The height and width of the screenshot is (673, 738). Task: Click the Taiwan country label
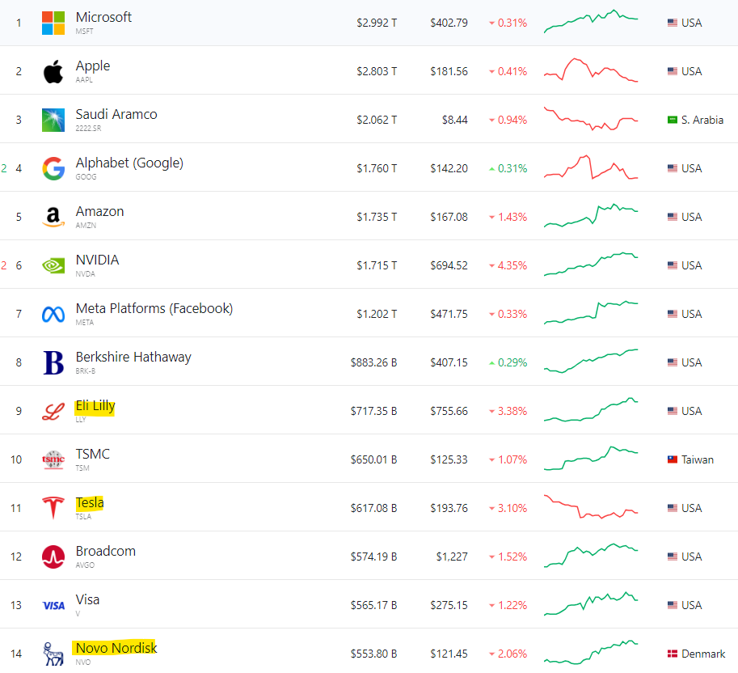(698, 459)
